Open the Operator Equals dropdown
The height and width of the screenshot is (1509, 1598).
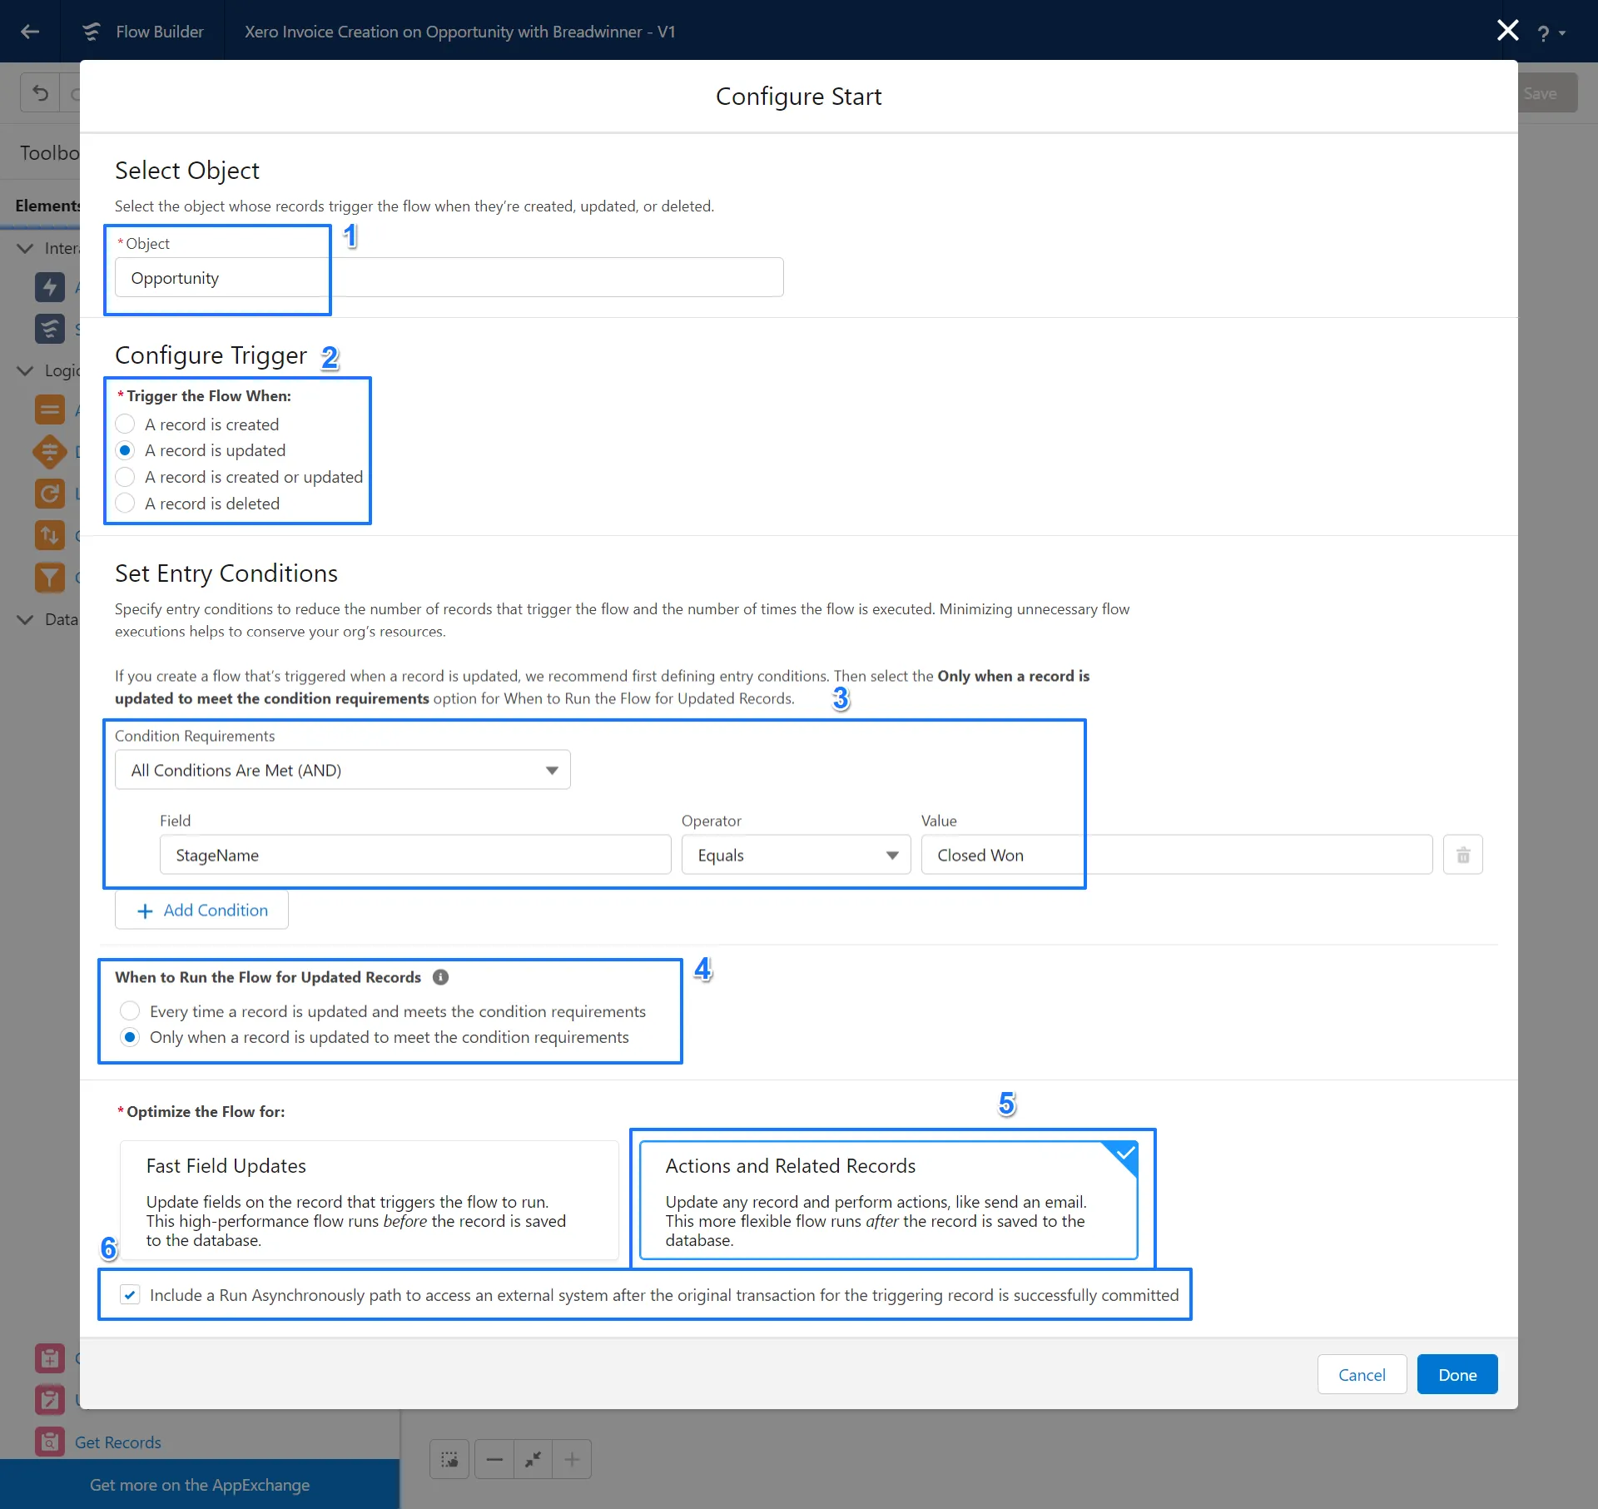click(x=797, y=855)
